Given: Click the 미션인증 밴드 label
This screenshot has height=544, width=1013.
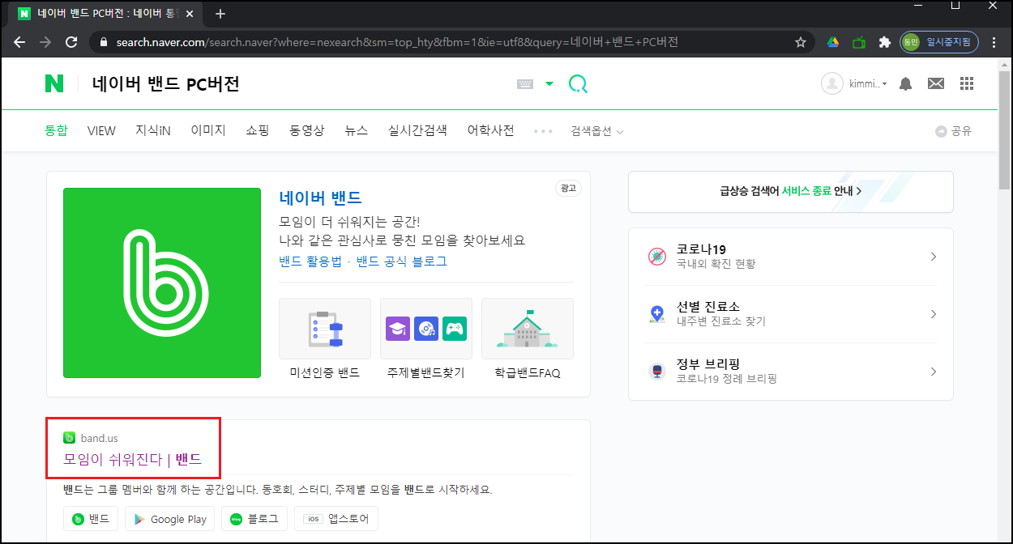Looking at the screenshot, I should 325,373.
